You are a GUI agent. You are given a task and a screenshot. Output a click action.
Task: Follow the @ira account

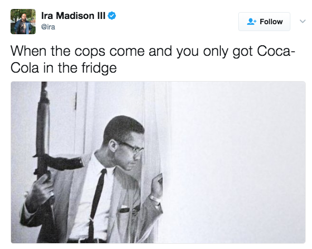pos(264,22)
